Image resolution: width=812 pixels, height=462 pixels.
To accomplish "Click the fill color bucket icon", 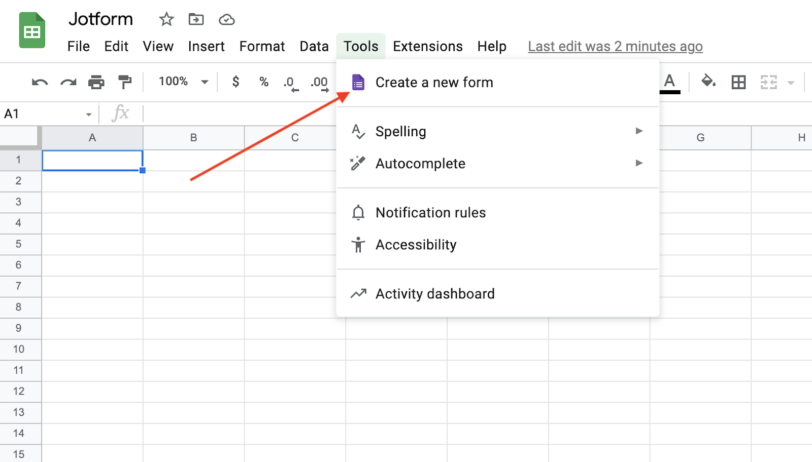I will coord(708,81).
